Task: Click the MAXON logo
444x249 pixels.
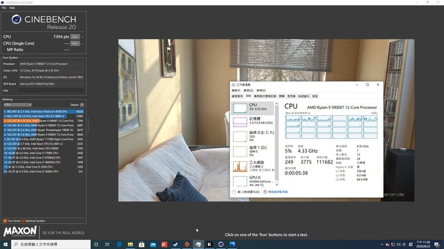Action: 20,231
